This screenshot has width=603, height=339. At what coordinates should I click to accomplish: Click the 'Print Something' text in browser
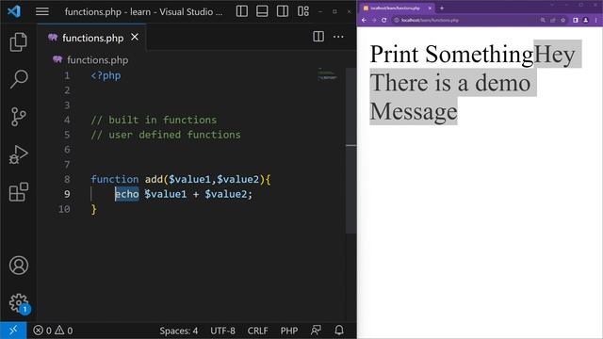click(x=451, y=54)
